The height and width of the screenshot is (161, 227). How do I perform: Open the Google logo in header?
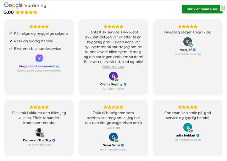13,5
